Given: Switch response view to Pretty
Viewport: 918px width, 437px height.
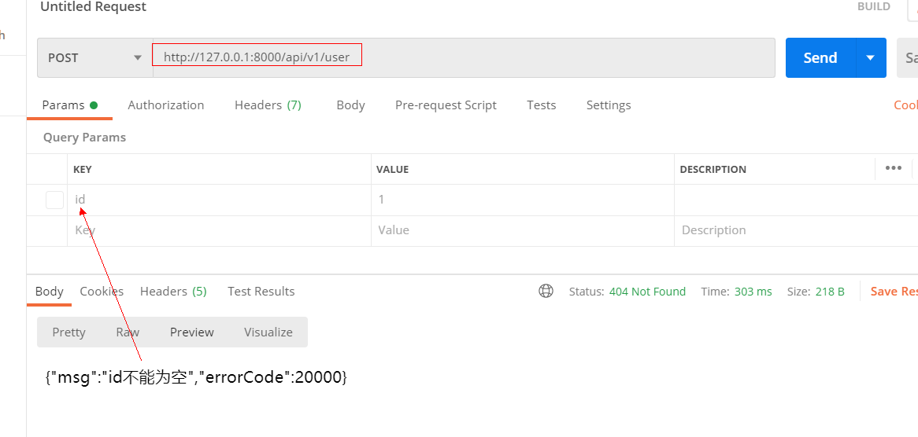Looking at the screenshot, I should click(68, 332).
